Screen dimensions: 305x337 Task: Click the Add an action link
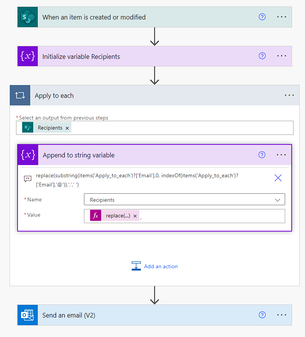tap(160, 266)
